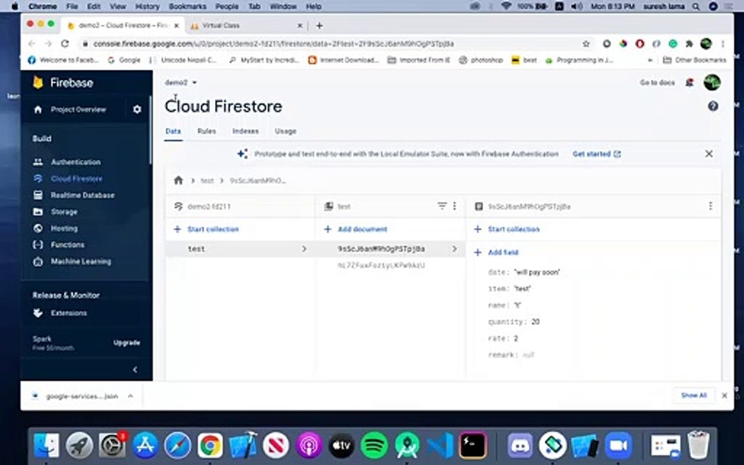The image size is (744, 465).
Task: Reload the Chrome page
Action: (65, 44)
